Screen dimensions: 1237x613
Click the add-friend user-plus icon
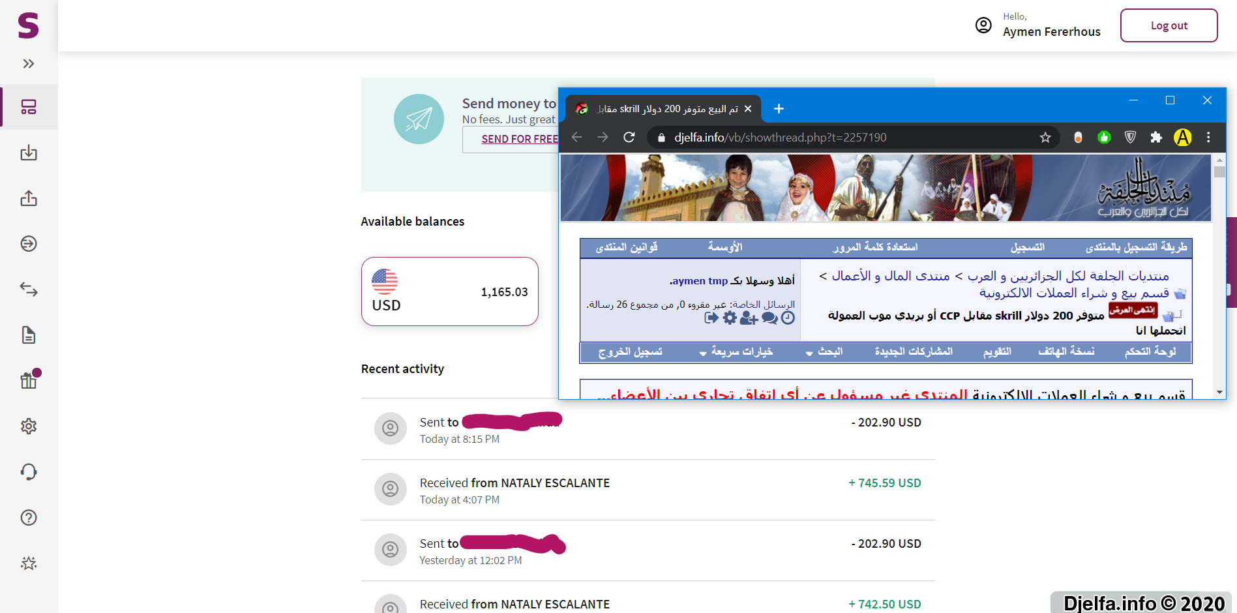[749, 318]
